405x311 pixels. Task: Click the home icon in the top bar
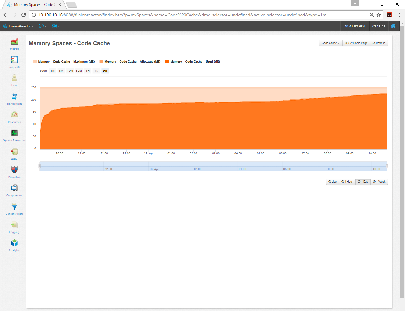[393, 26]
